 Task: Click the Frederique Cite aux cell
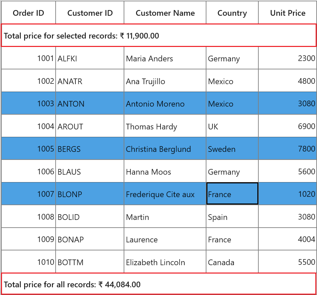165,194
